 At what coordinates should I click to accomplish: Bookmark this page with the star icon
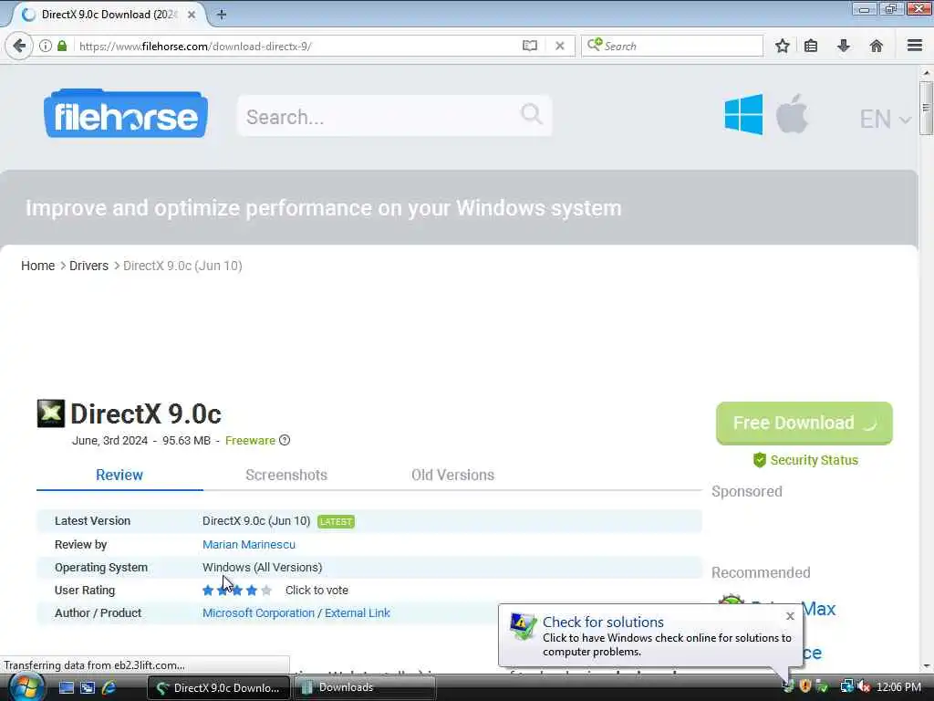[782, 46]
